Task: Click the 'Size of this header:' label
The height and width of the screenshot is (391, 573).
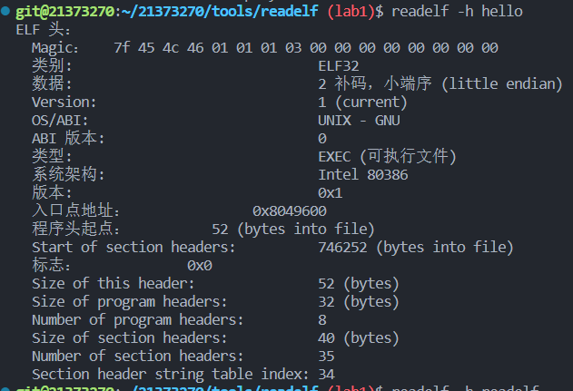Action: [x=113, y=283]
